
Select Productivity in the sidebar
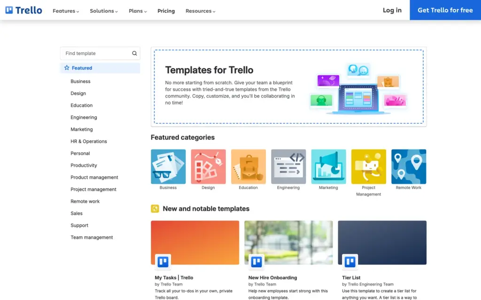tap(84, 165)
